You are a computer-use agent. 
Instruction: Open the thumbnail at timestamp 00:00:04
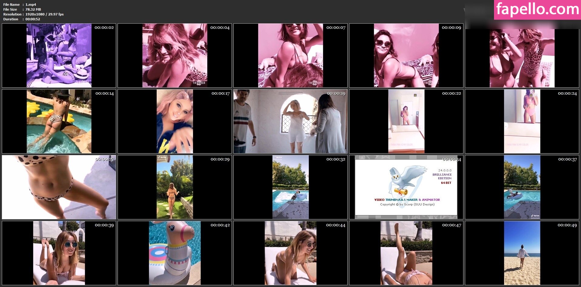pyautogui.click(x=175, y=56)
